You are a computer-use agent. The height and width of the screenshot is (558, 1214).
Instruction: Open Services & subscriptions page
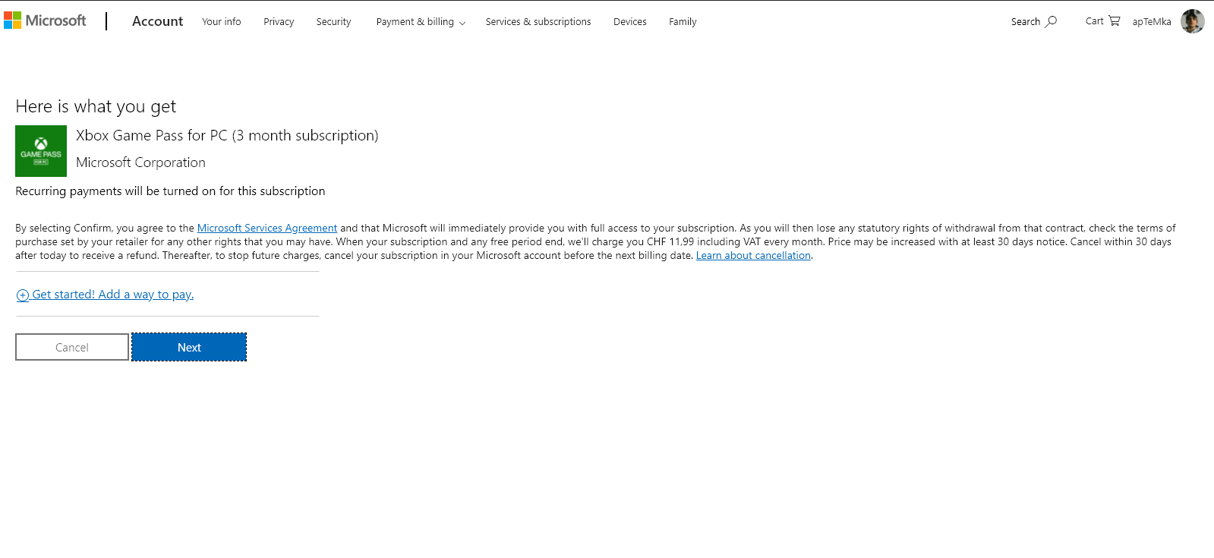tap(538, 22)
